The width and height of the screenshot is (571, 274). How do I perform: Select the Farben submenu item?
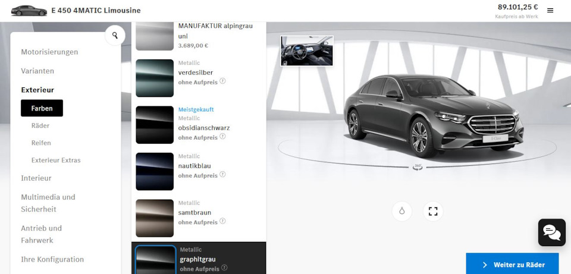click(x=42, y=108)
